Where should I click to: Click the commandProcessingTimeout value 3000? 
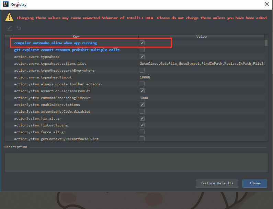[144, 98]
